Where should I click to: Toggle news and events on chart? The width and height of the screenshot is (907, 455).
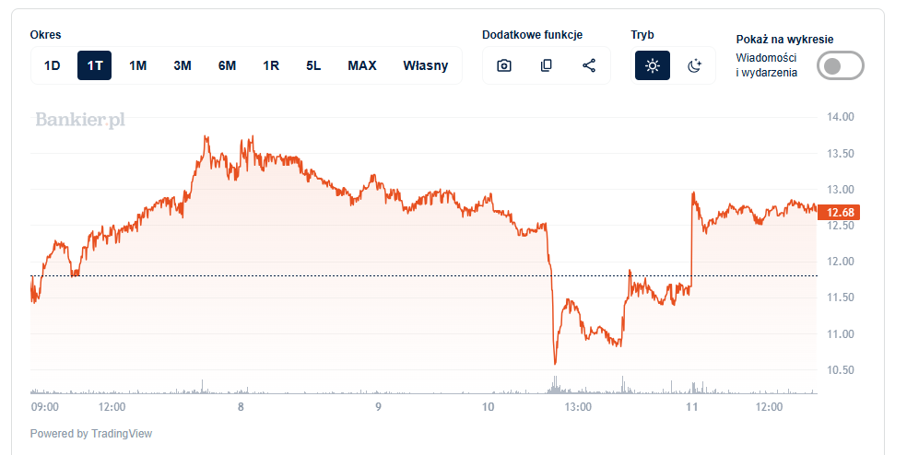point(840,65)
